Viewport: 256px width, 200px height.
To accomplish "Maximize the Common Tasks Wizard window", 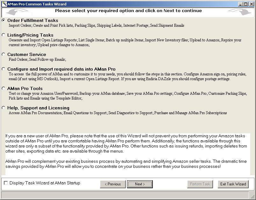I will (x=245, y=4).
